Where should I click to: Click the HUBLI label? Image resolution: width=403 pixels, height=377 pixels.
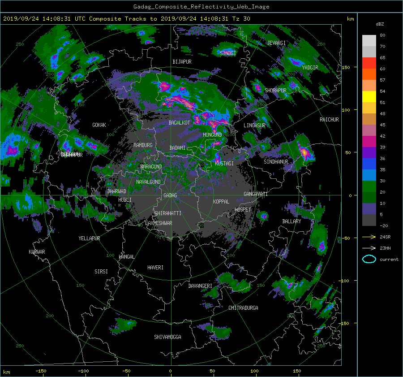click(125, 200)
